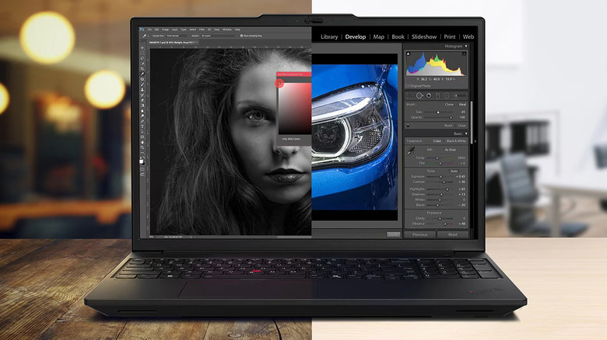This screenshot has height=340, width=607.
Task: Toggle histogram shadow clipping indicator
Action: [x=408, y=54]
